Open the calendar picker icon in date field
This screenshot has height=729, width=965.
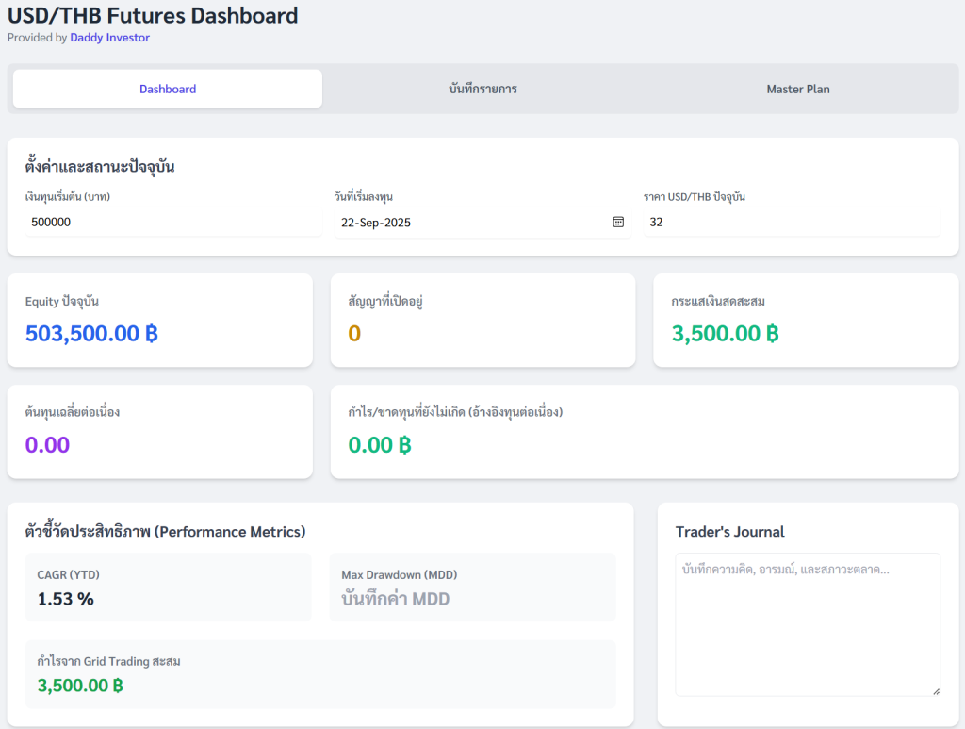tap(618, 223)
